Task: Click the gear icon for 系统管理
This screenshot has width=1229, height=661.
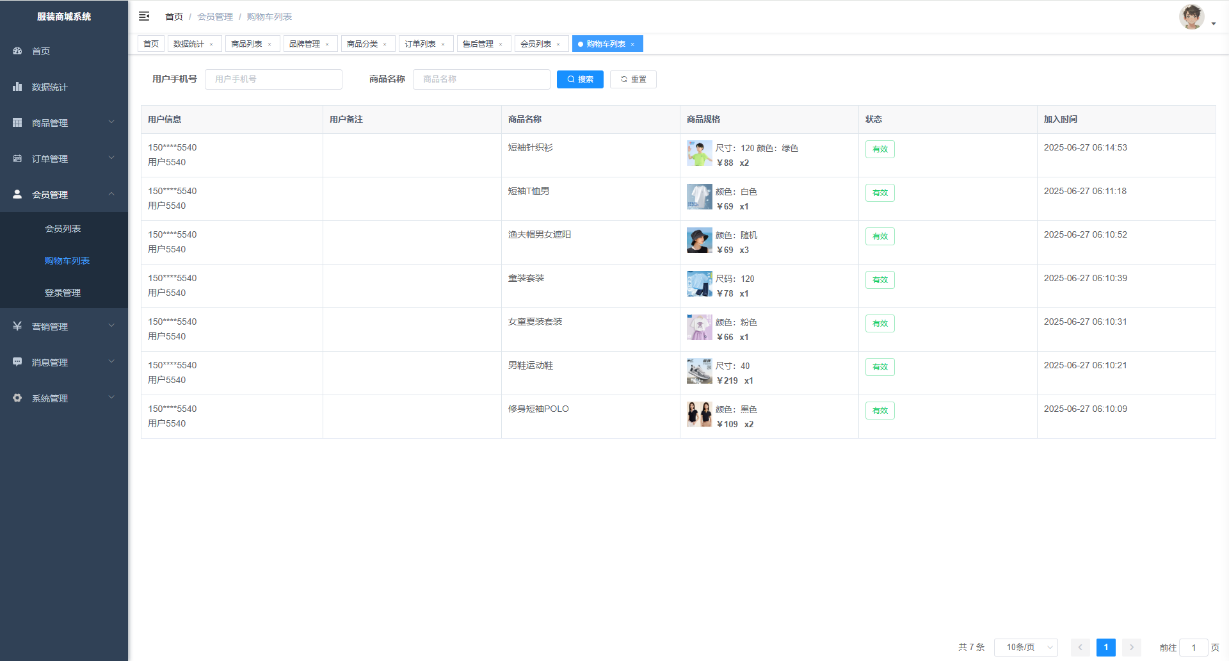Action: point(17,398)
